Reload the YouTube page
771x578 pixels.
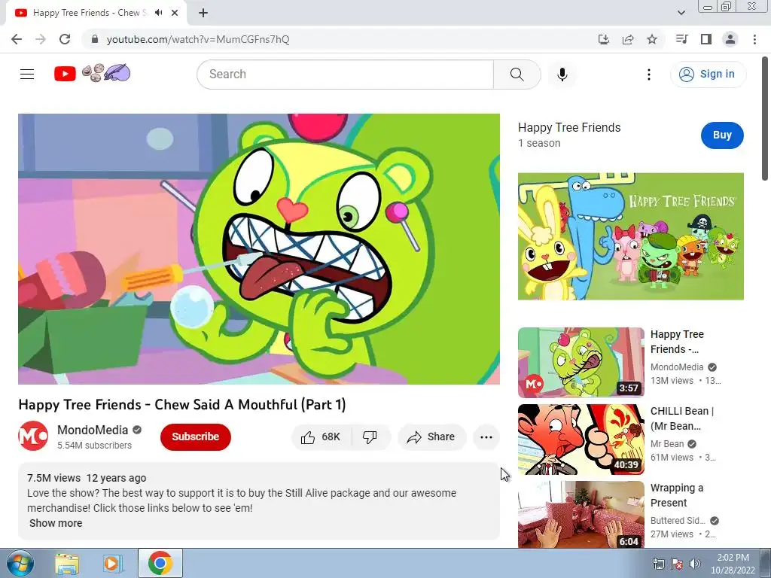click(x=65, y=39)
